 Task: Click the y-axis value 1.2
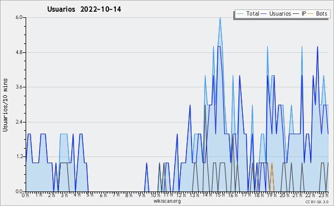coord(19,156)
